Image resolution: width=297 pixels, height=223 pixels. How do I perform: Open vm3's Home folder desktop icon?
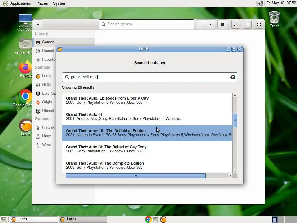click(25, 46)
